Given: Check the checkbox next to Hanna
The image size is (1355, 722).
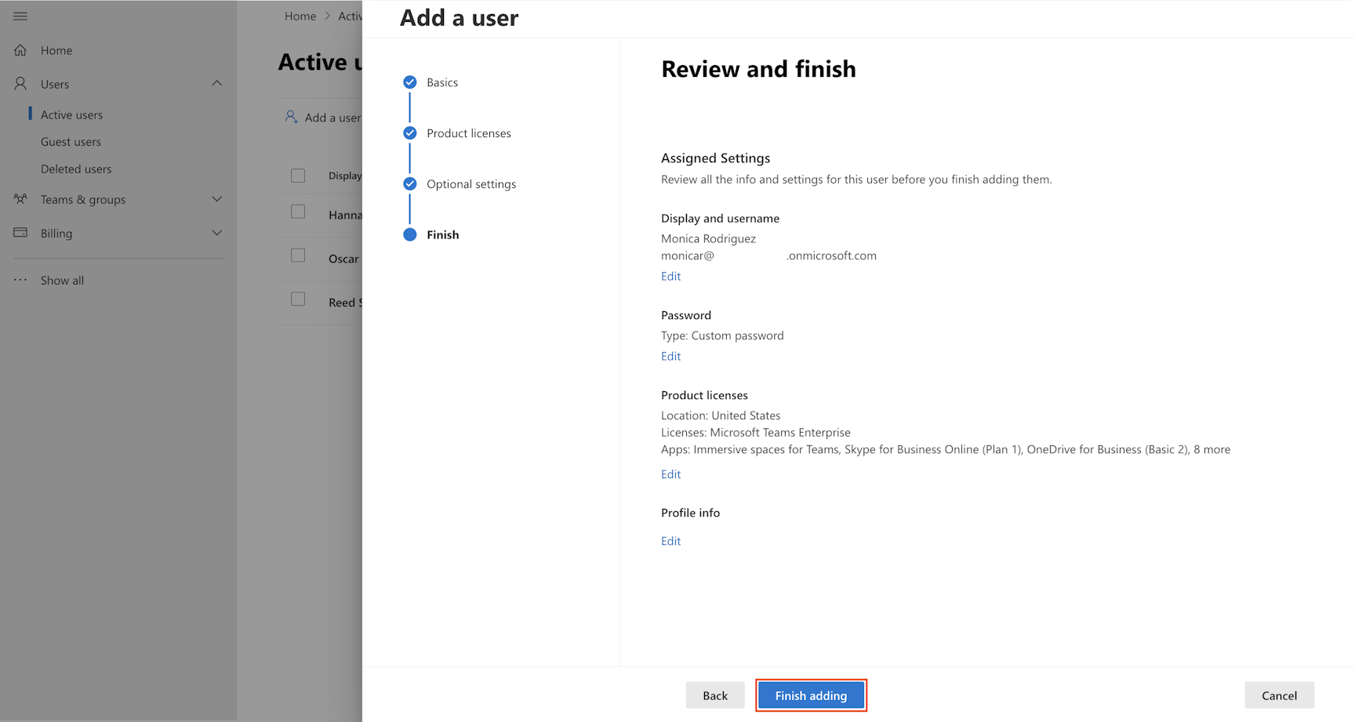Looking at the screenshot, I should point(298,212).
